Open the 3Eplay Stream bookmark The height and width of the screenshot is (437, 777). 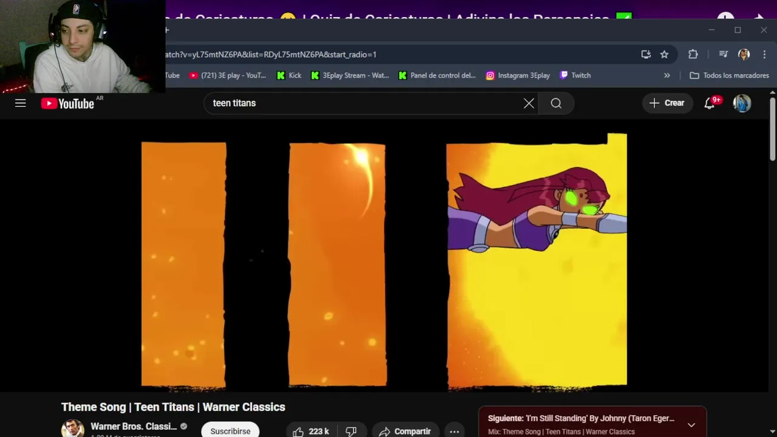tap(350, 75)
